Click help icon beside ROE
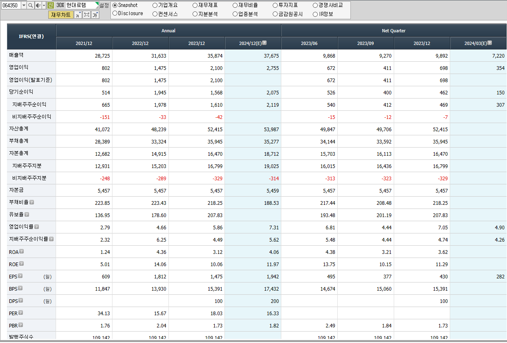 22,264
